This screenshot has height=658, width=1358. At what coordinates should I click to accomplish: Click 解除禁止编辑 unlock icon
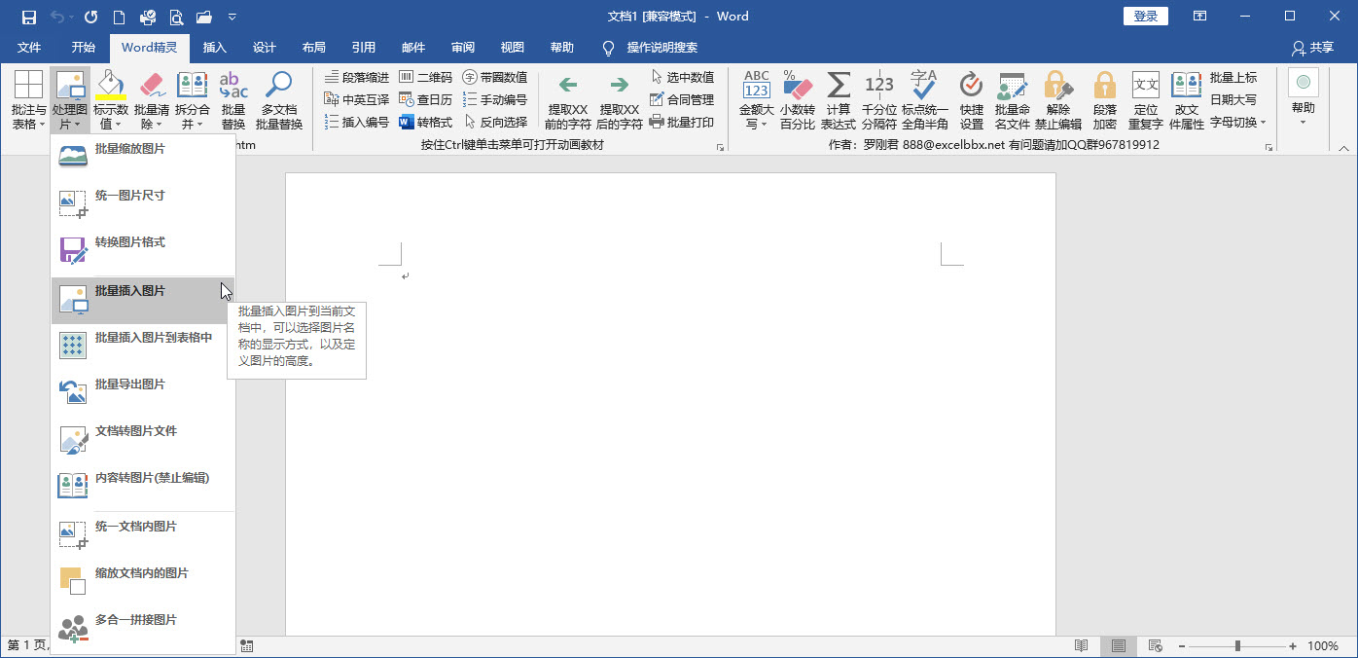point(1057,101)
